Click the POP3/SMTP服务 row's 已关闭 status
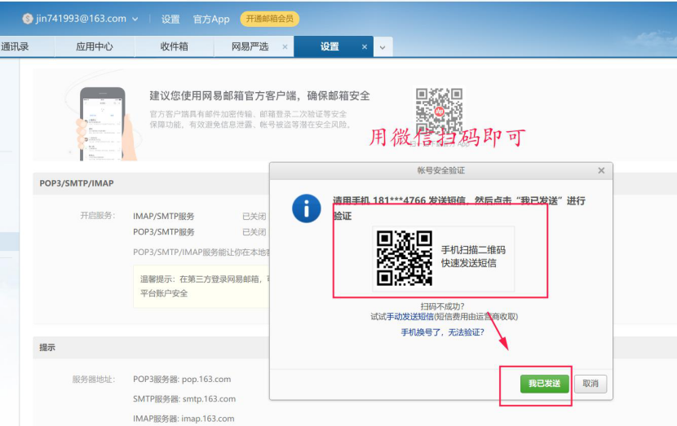Viewport: 677px width, 426px height. pos(254,232)
